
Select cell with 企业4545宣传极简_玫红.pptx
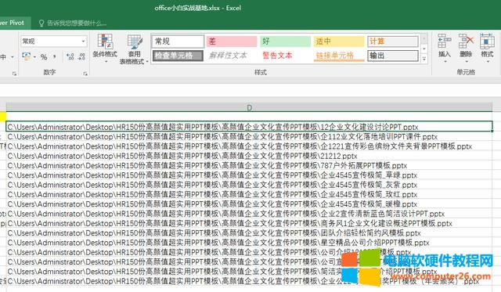249,194
